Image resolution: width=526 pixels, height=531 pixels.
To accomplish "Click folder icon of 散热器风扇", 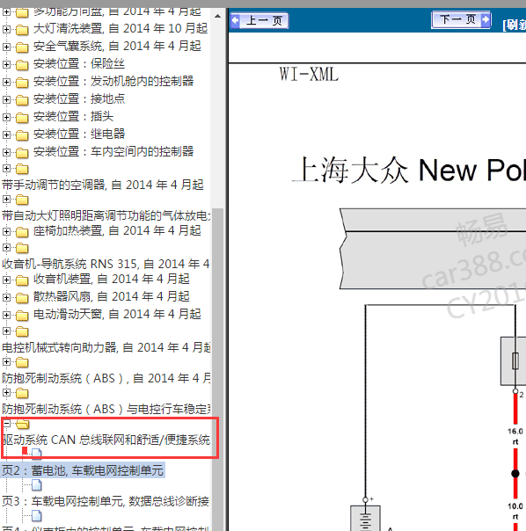I will pyautogui.click(x=22, y=298).
